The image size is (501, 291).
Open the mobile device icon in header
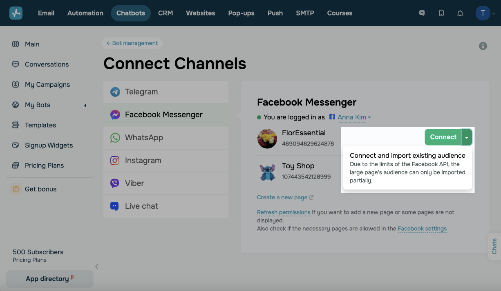click(441, 13)
